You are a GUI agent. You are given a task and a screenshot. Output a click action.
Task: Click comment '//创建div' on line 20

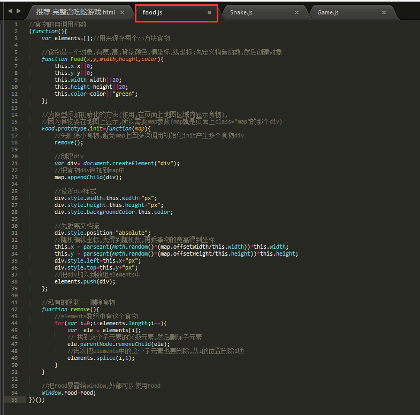coord(69,156)
